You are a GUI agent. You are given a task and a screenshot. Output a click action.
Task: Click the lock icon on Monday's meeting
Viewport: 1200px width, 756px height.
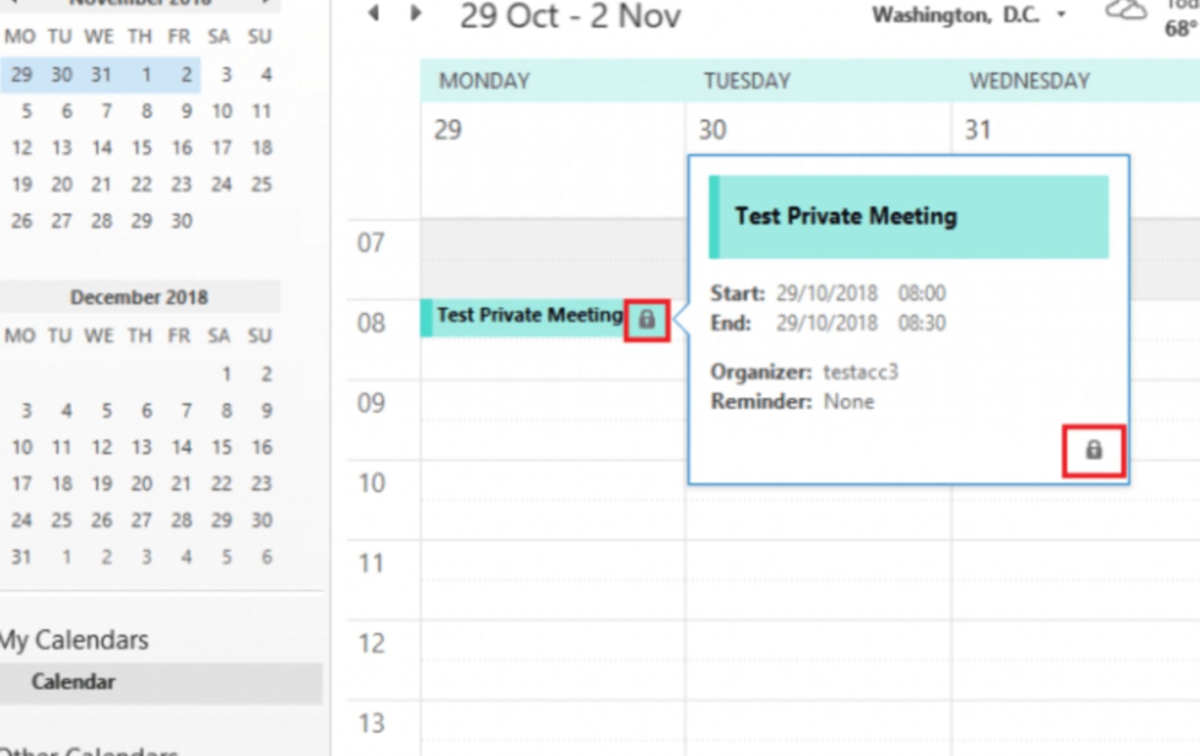pyautogui.click(x=647, y=320)
